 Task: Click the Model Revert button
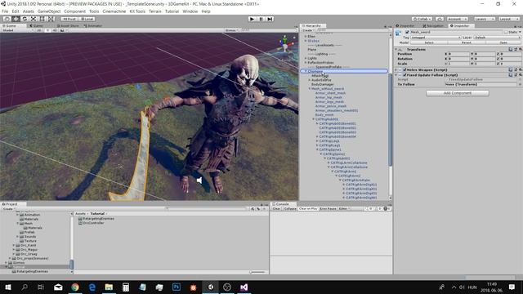pos(467,42)
